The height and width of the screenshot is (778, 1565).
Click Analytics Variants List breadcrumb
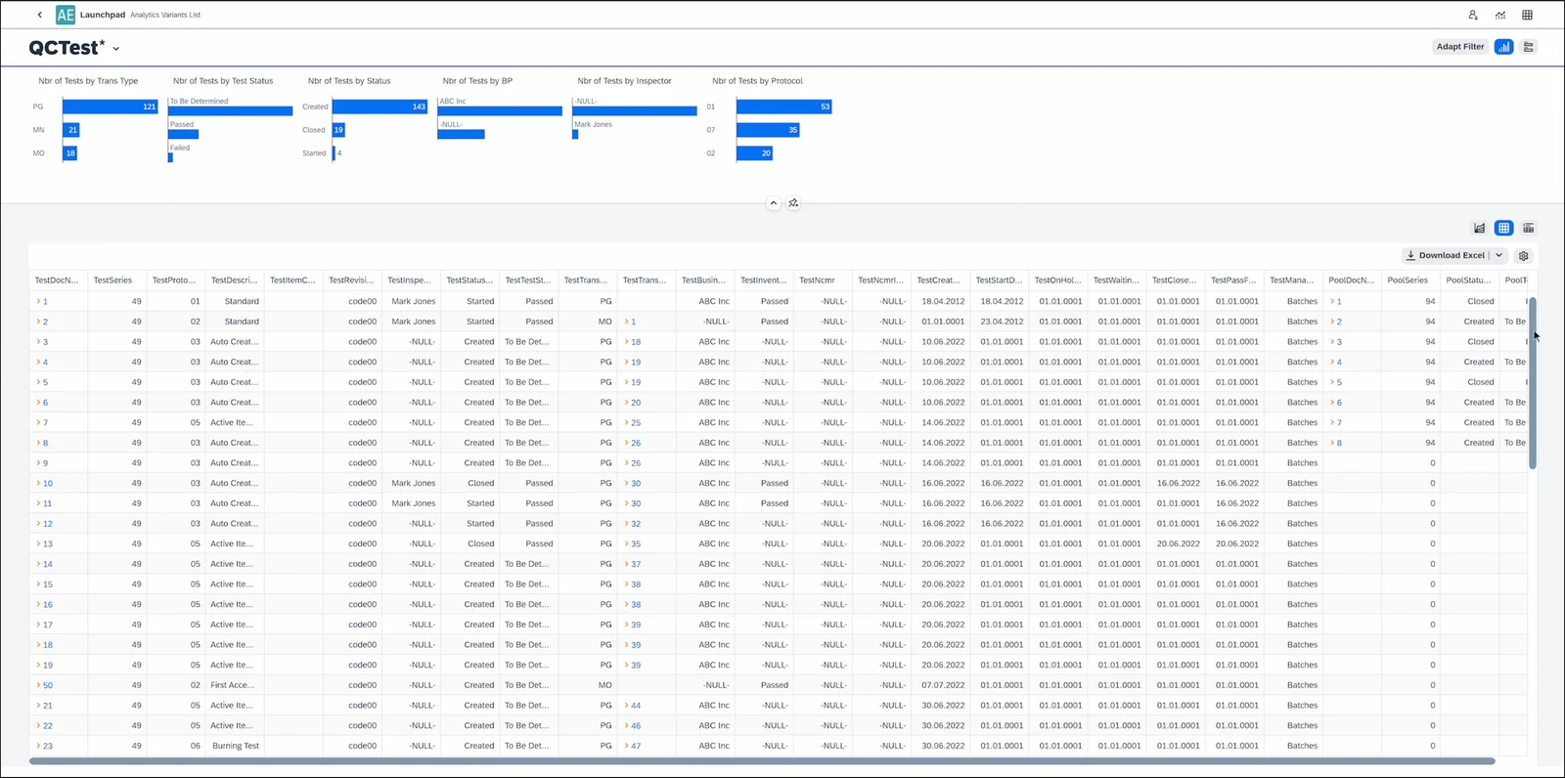click(x=165, y=15)
